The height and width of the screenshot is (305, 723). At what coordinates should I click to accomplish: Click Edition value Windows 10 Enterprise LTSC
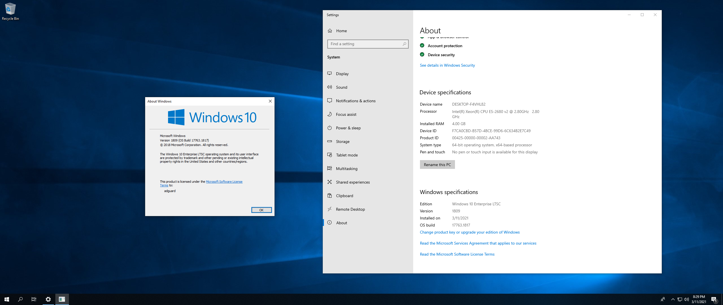coord(476,204)
